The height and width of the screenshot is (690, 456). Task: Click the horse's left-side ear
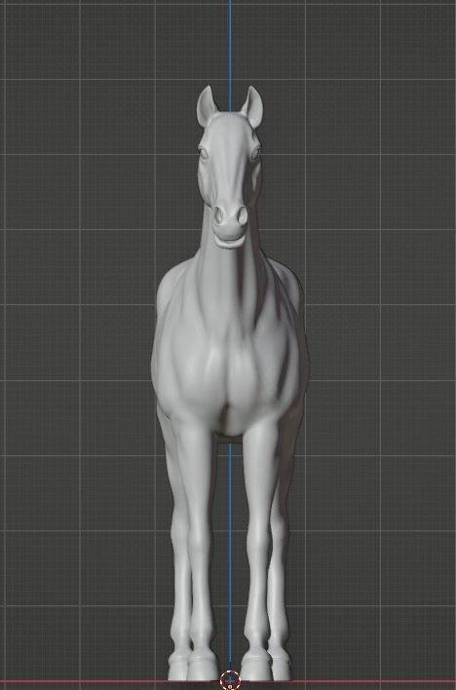pyautogui.click(x=207, y=106)
